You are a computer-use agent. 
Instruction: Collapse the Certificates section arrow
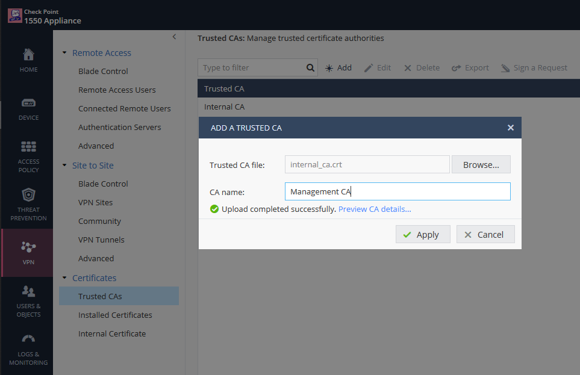tap(64, 277)
